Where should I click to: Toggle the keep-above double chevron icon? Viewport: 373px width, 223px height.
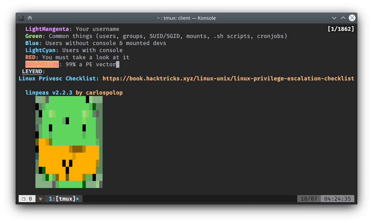coord(30,18)
